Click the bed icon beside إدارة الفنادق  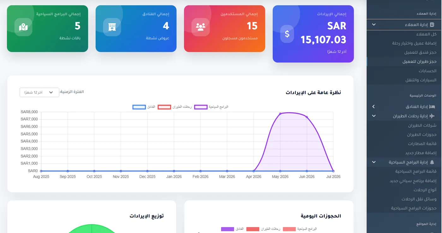click(432, 107)
